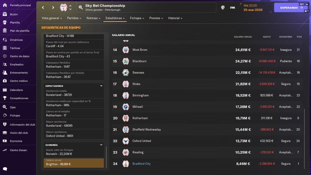Open Partidos dropdown menu
311x175 pixels.
tap(74, 18)
